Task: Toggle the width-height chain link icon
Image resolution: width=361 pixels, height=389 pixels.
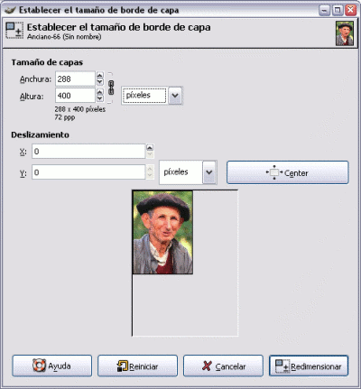Action: (111, 88)
